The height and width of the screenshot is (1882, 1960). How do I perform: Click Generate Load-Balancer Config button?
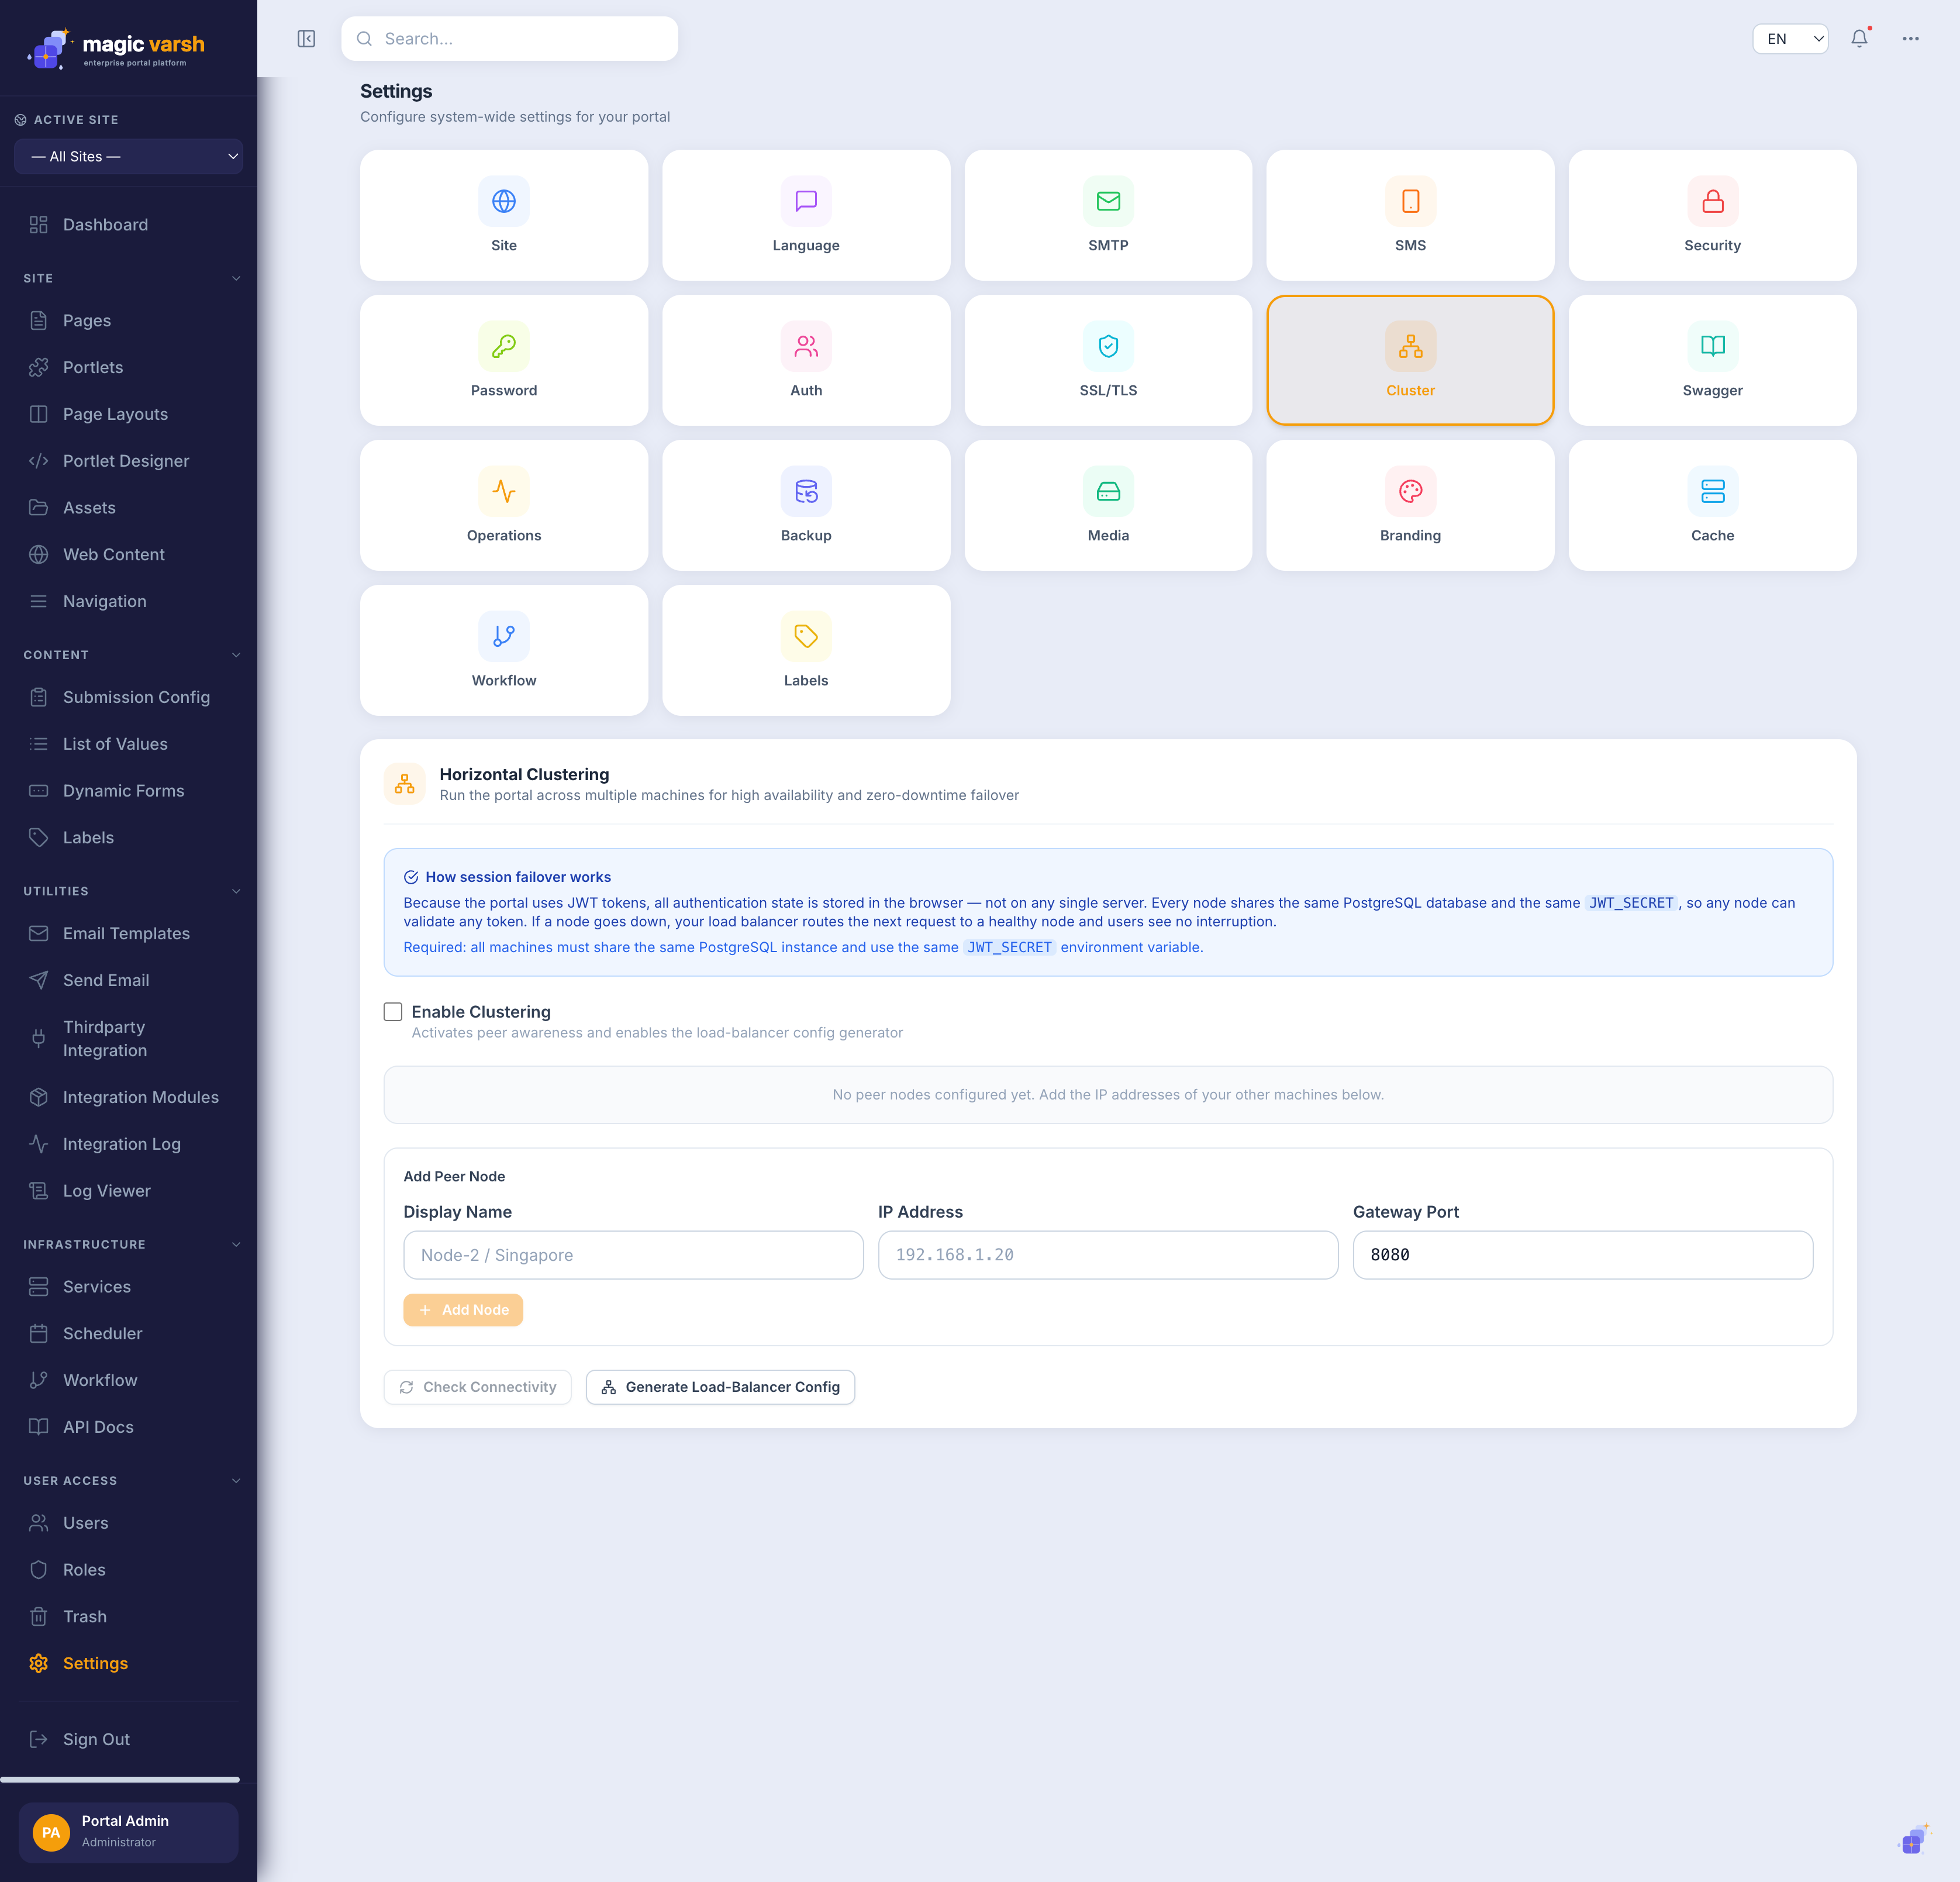[720, 1387]
